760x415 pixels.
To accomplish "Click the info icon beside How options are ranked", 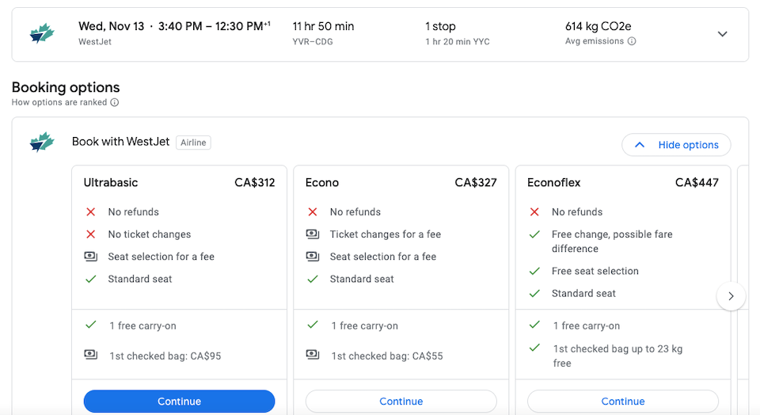I will [x=114, y=102].
